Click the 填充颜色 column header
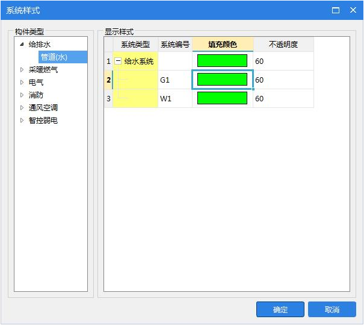This screenshot has width=364, height=325. (x=223, y=45)
